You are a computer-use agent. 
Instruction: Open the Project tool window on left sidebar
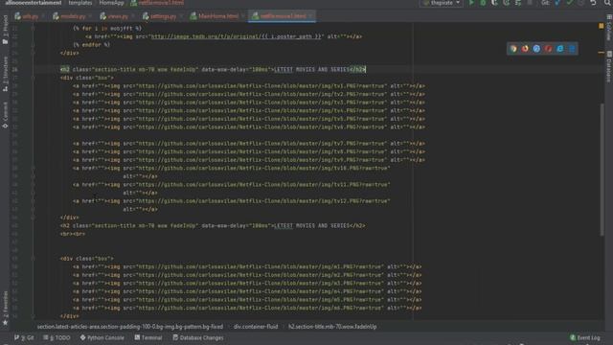(x=5, y=30)
